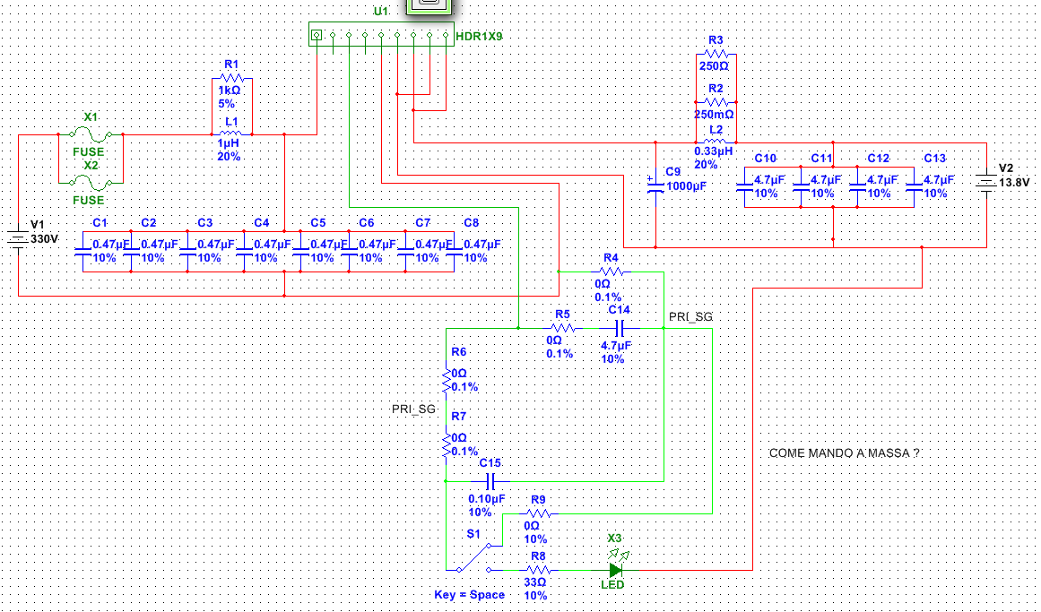Screen dimensions: 1041x612
Task: Select the green X3 LED symbol
Action: tap(615, 570)
